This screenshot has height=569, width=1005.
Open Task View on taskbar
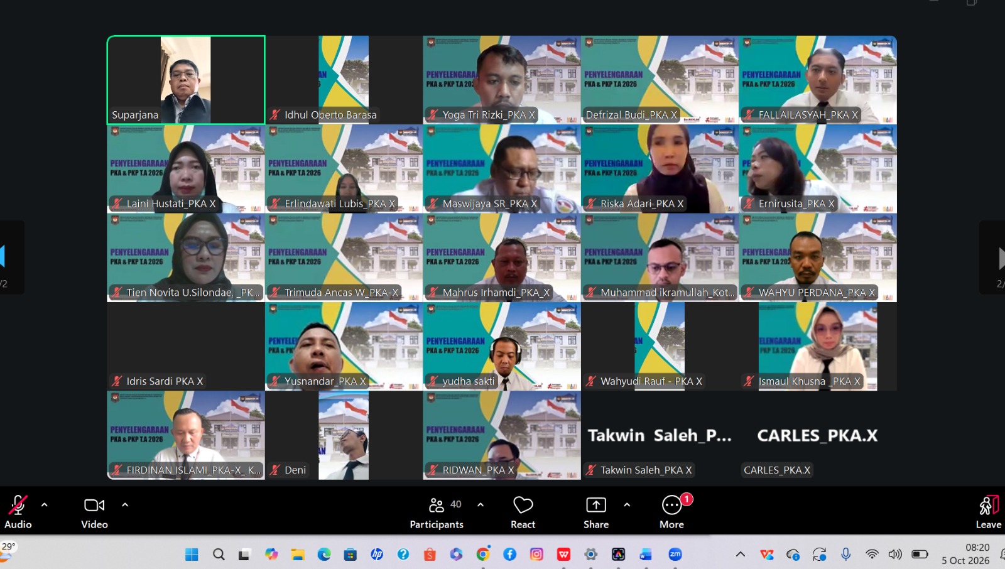click(x=244, y=554)
